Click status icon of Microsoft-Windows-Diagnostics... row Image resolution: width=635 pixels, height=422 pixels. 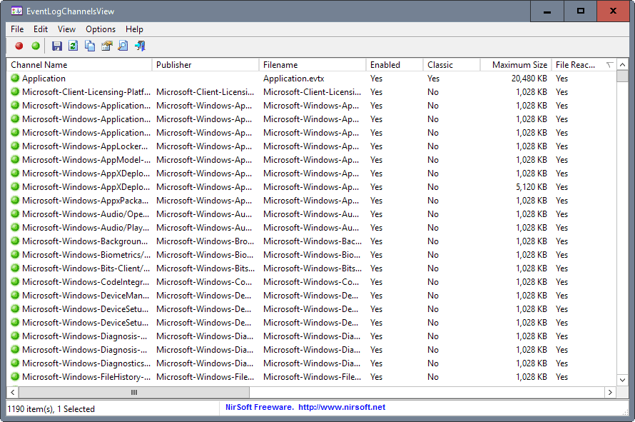click(x=15, y=363)
